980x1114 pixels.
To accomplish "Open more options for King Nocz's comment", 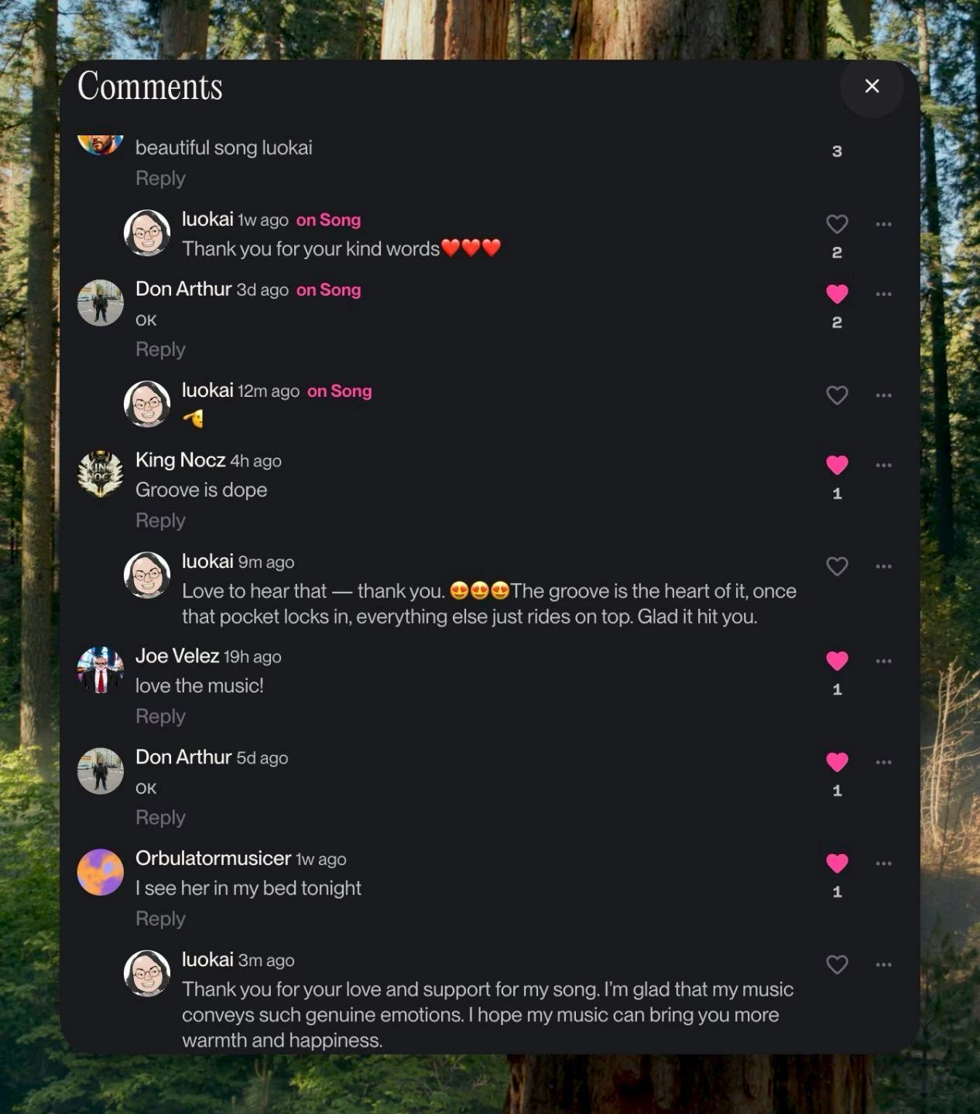I will pos(883,465).
